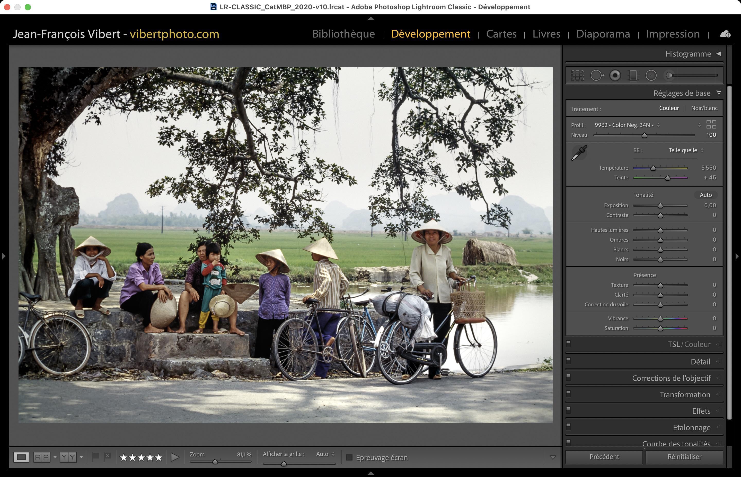This screenshot has width=741, height=477.
Task: Click the Auto tonality button
Action: (706, 195)
